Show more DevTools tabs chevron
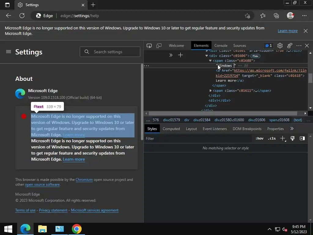This screenshot has width=313, height=235. pyautogui.click(x=171, y=55)
